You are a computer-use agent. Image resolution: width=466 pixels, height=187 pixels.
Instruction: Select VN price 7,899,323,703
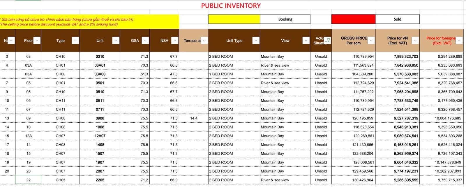coord(398,57)
